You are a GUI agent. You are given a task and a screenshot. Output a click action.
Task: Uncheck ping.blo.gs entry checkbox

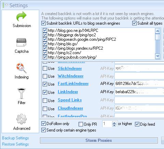point(45,44)
